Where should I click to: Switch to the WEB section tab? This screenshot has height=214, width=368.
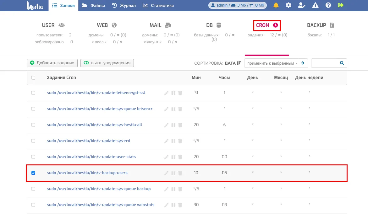click(x=107, y=25)
